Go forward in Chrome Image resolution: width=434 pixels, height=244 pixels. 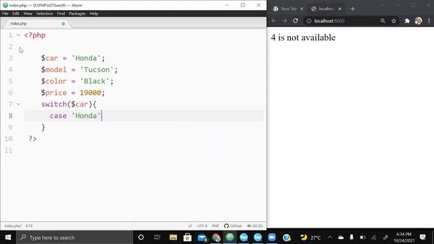285,21
